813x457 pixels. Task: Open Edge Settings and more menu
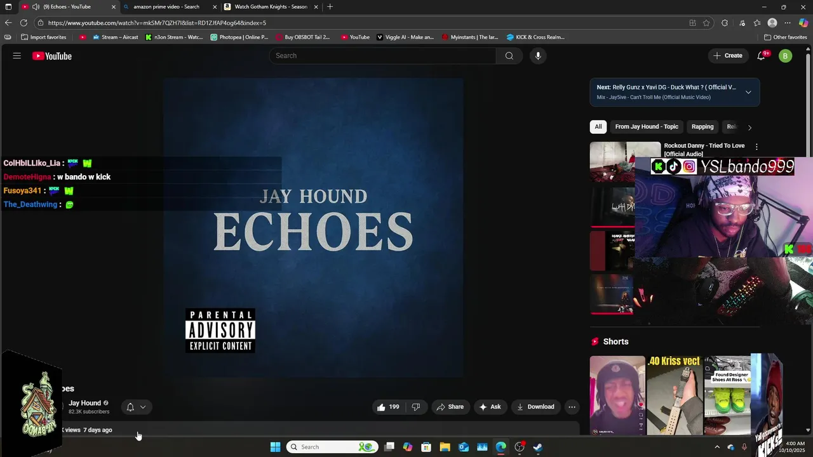click(x=788, y=23)
